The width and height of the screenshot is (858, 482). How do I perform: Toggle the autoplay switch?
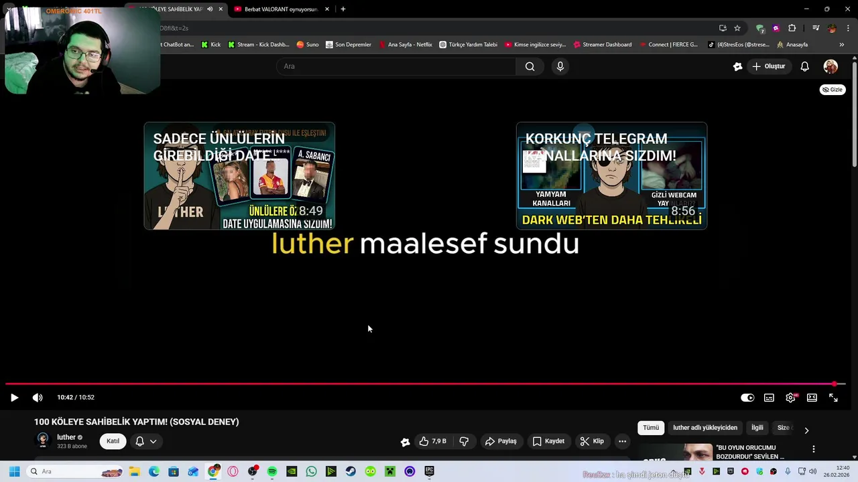(747, 398)
